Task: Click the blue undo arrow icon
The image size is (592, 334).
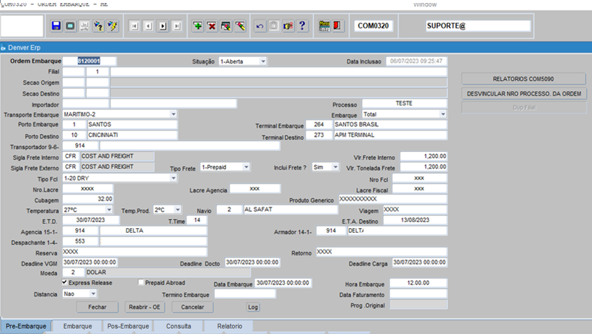Action: [x=260, y=26]
